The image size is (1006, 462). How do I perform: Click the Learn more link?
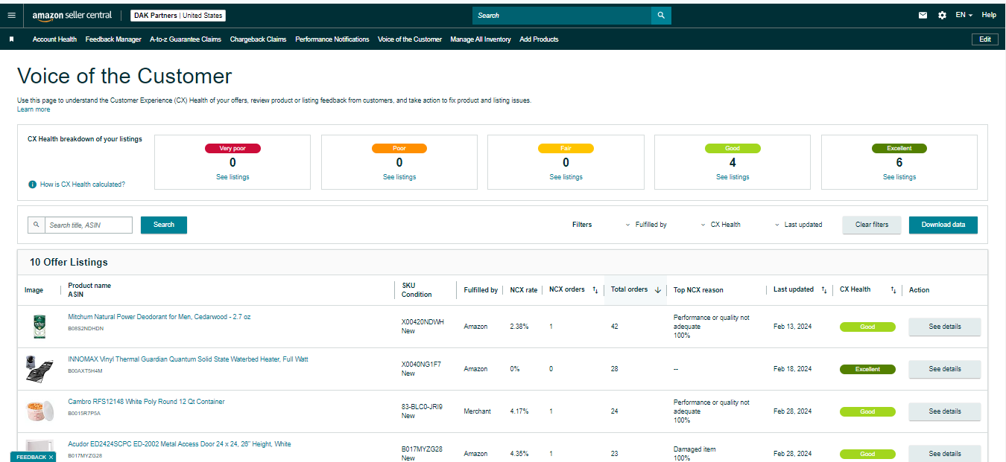tap(34, 109)
